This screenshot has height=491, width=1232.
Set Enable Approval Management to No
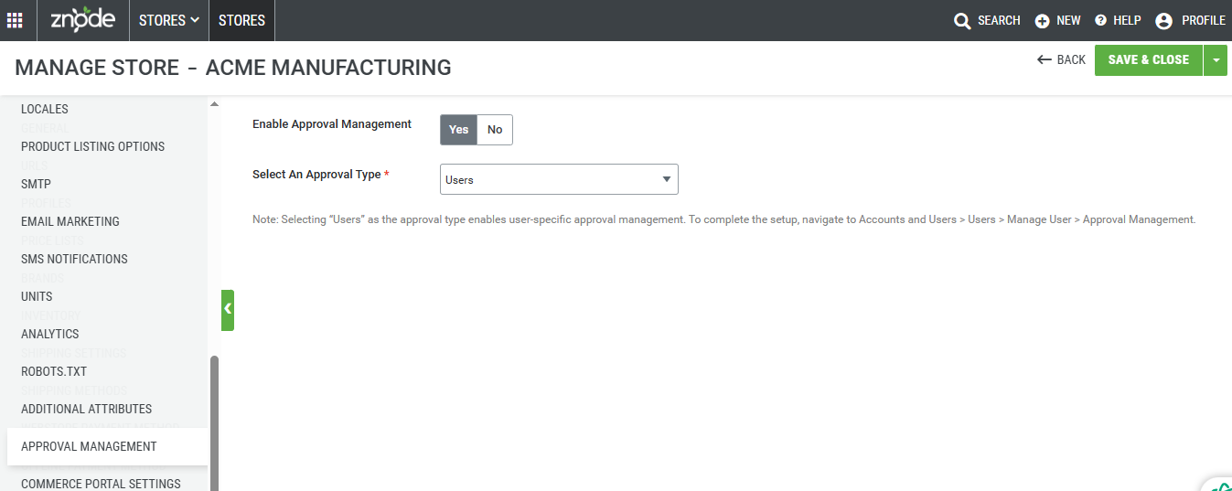[x=495, y=130]
